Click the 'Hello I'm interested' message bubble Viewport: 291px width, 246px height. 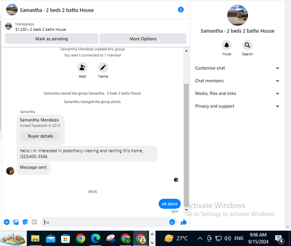click(87, 153)
